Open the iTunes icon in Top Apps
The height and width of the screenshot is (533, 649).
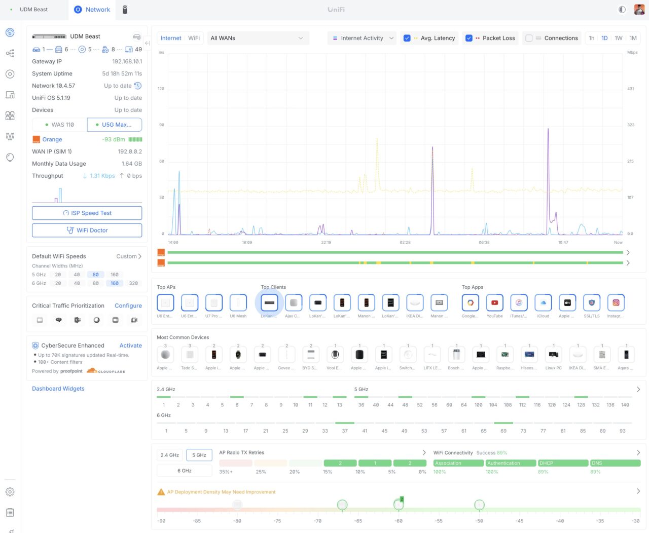pyautogui.click(x=519, y=302)
